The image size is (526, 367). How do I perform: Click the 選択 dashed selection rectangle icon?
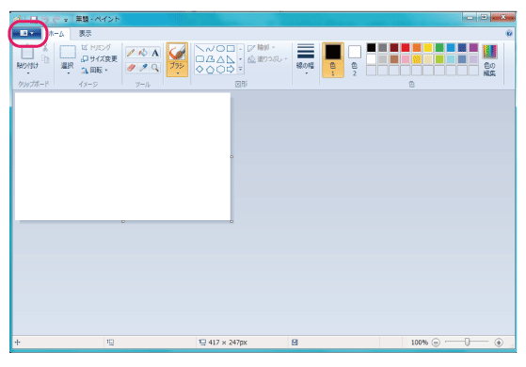click(x=68, y=53)
